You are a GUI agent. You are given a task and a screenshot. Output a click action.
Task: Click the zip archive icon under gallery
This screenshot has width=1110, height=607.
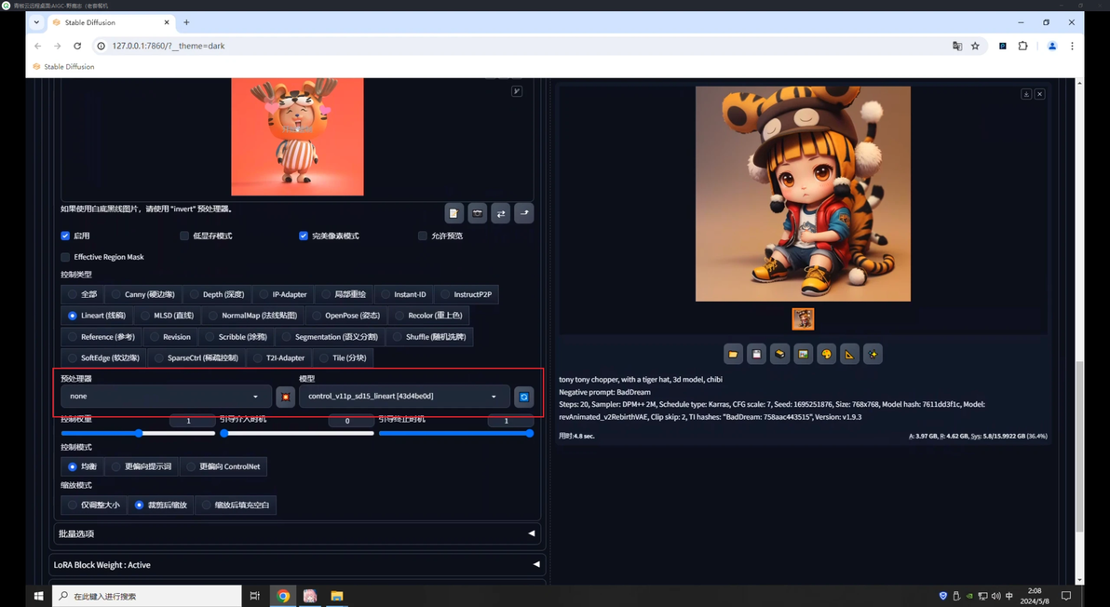(779, 354)
